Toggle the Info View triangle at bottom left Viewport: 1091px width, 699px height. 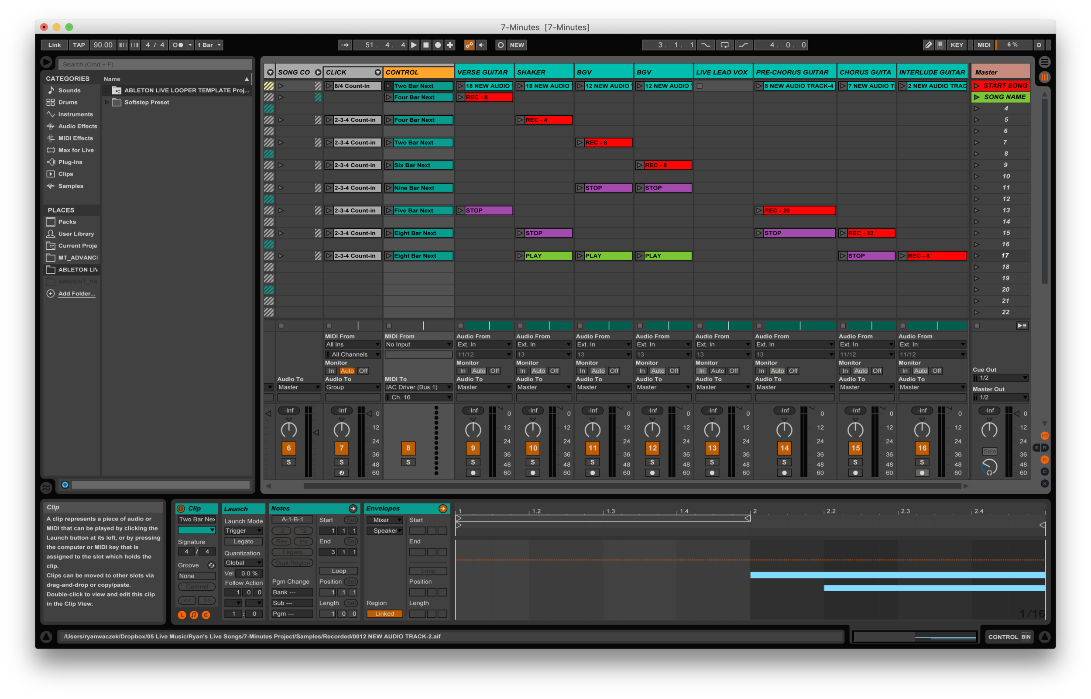point(46,637)
